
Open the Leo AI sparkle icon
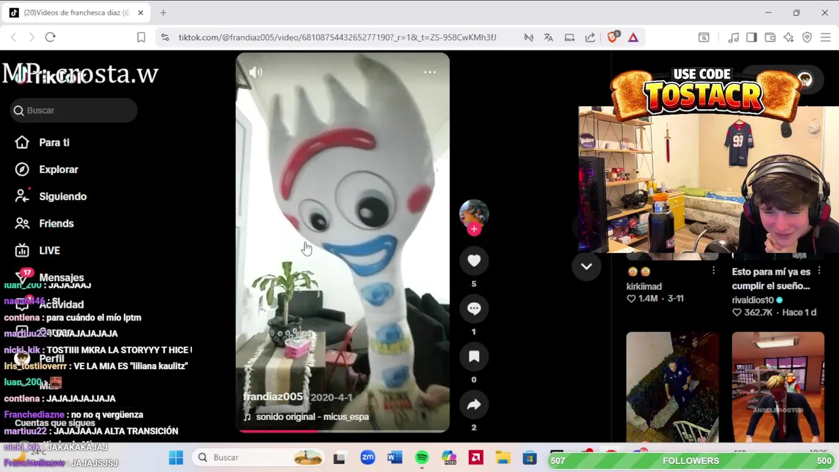[789, 37]
